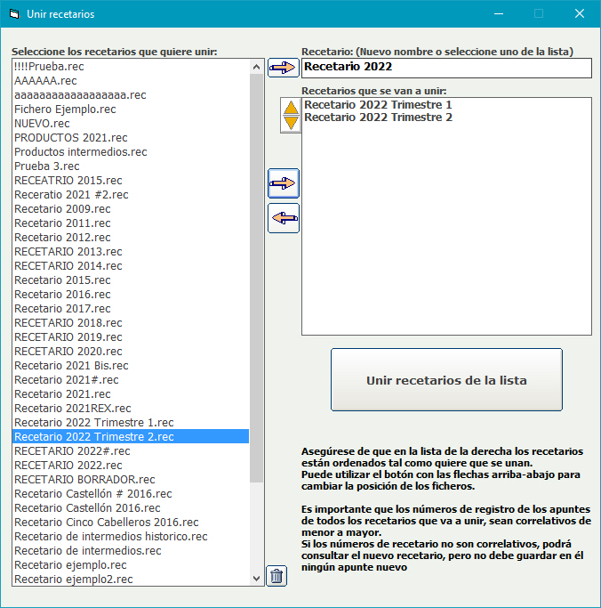Add selected recetario to the join list
This screenshot has height=608, width=601.
point(284,183)
